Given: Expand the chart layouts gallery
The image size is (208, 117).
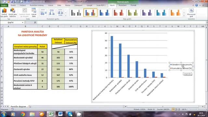Looking at the screenshot, I should (66, 16).
